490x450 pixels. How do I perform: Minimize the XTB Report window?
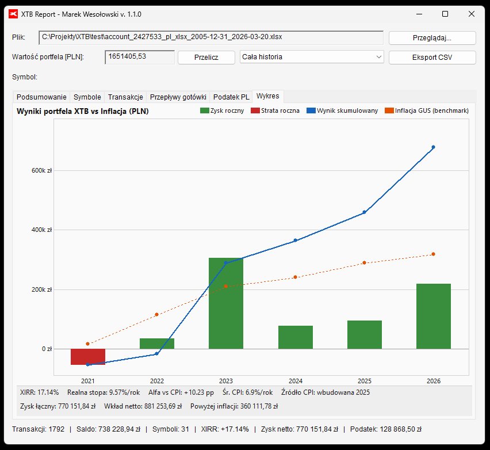(x=419, y=14)
